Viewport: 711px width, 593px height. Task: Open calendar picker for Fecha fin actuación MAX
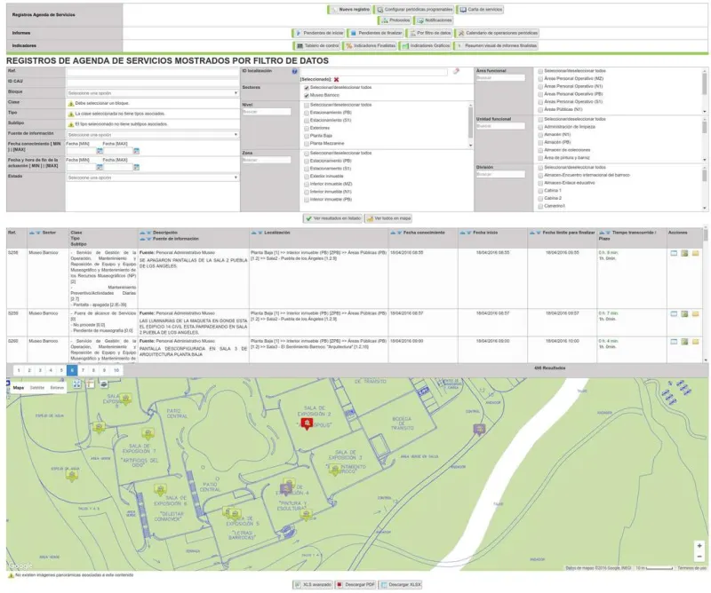136,168
